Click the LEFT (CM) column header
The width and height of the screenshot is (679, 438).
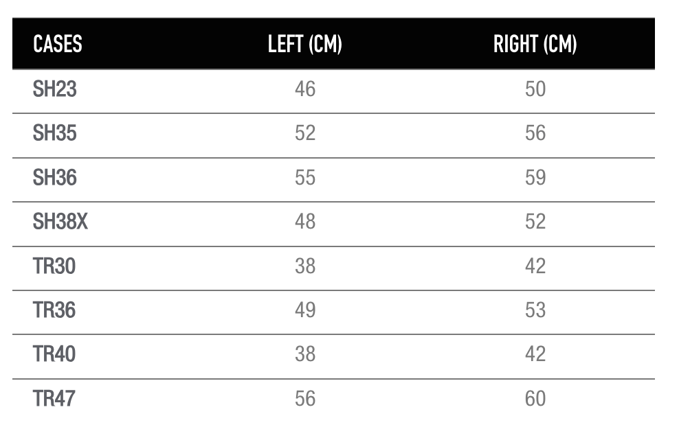pos(305,44)
